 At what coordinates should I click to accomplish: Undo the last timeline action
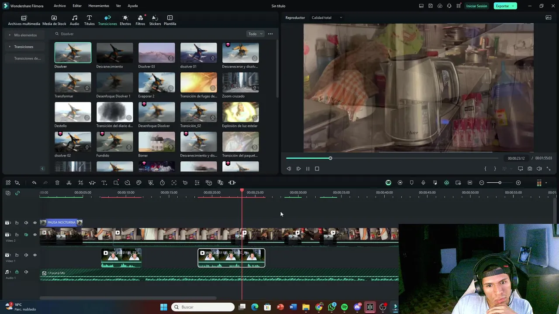(34, 183)
